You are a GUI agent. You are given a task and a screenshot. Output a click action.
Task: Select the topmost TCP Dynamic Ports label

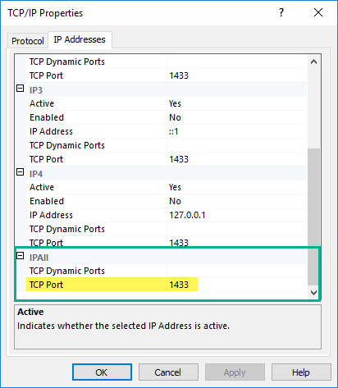point(67,62)
